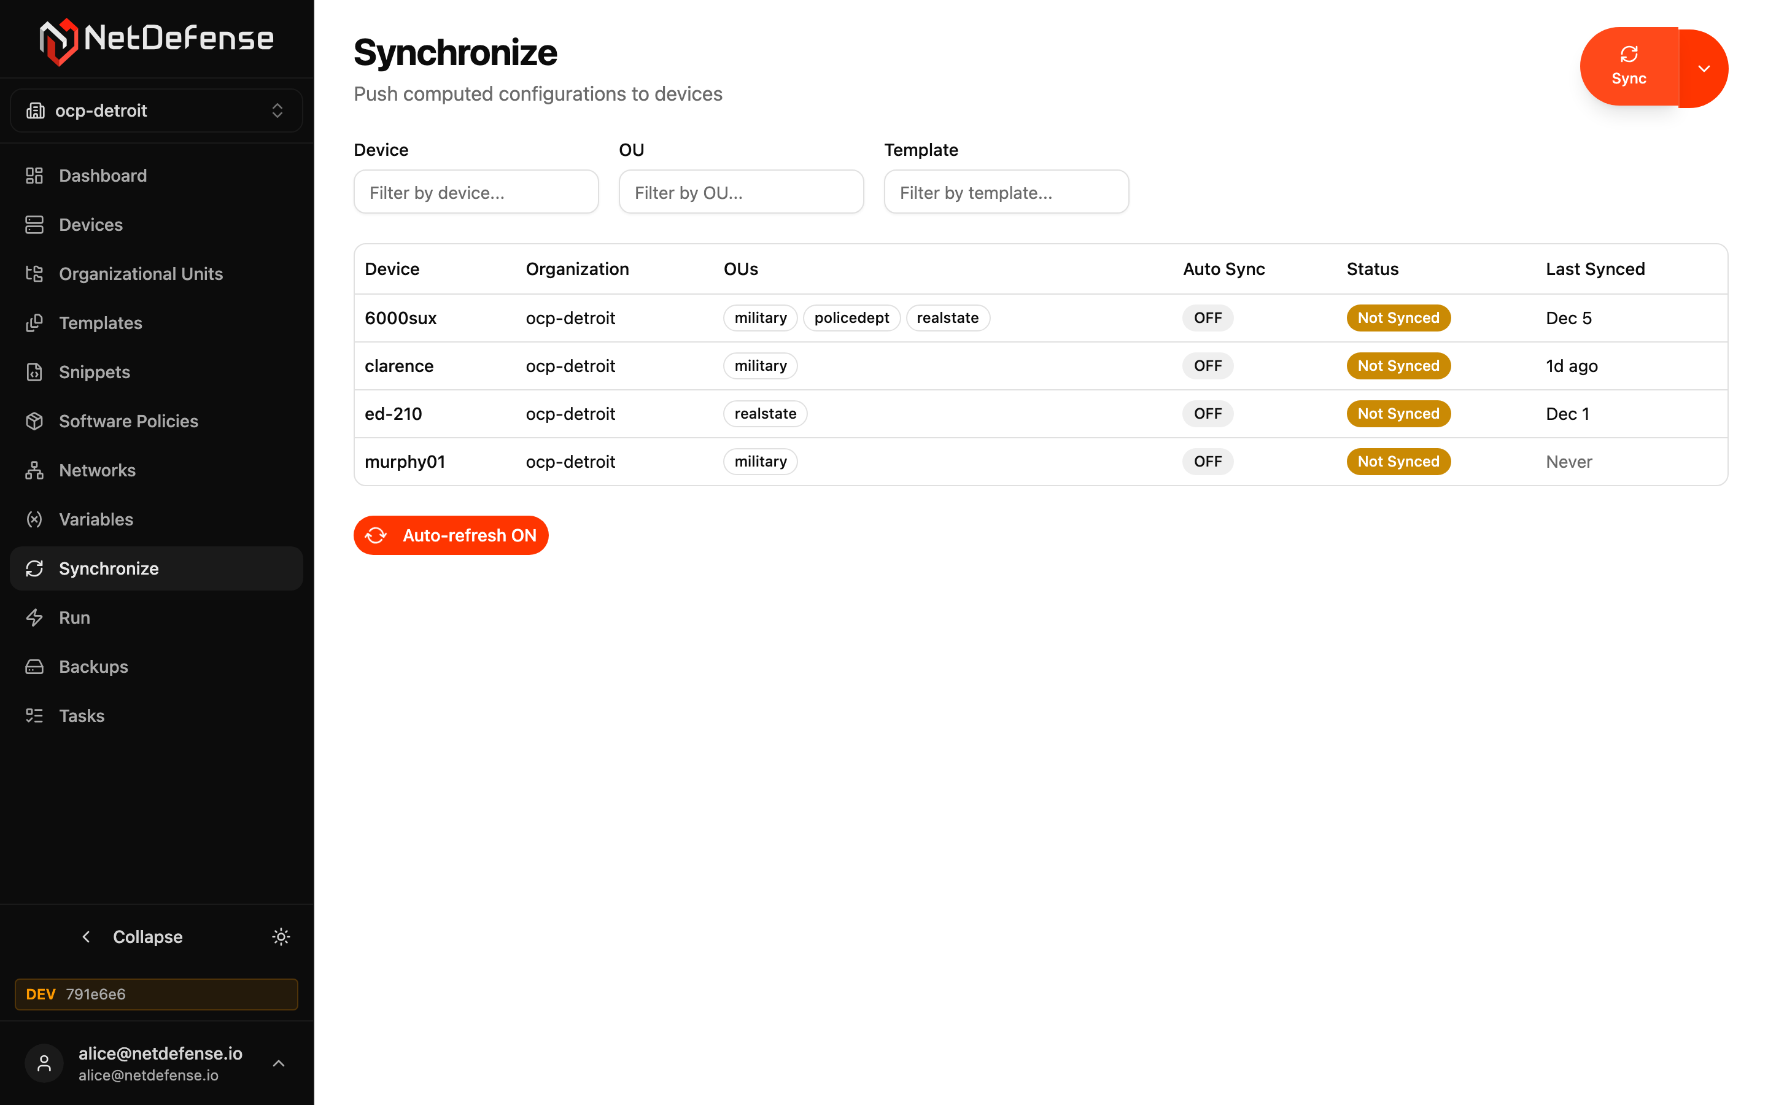Click the Status column header

pos(1372,269)
